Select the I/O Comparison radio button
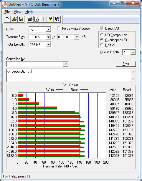 click(x=102, y=35)
